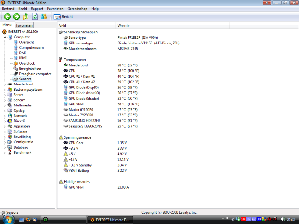
Task: Open the Rapport menu
Action: (37, 9)
